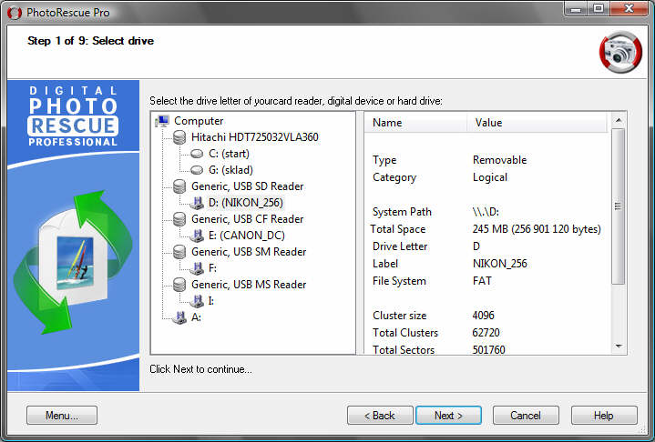Image resolution: width=655 pixels, height=442 pixels.
Task: Open the Menu... button
Action: tap(62, 416)
